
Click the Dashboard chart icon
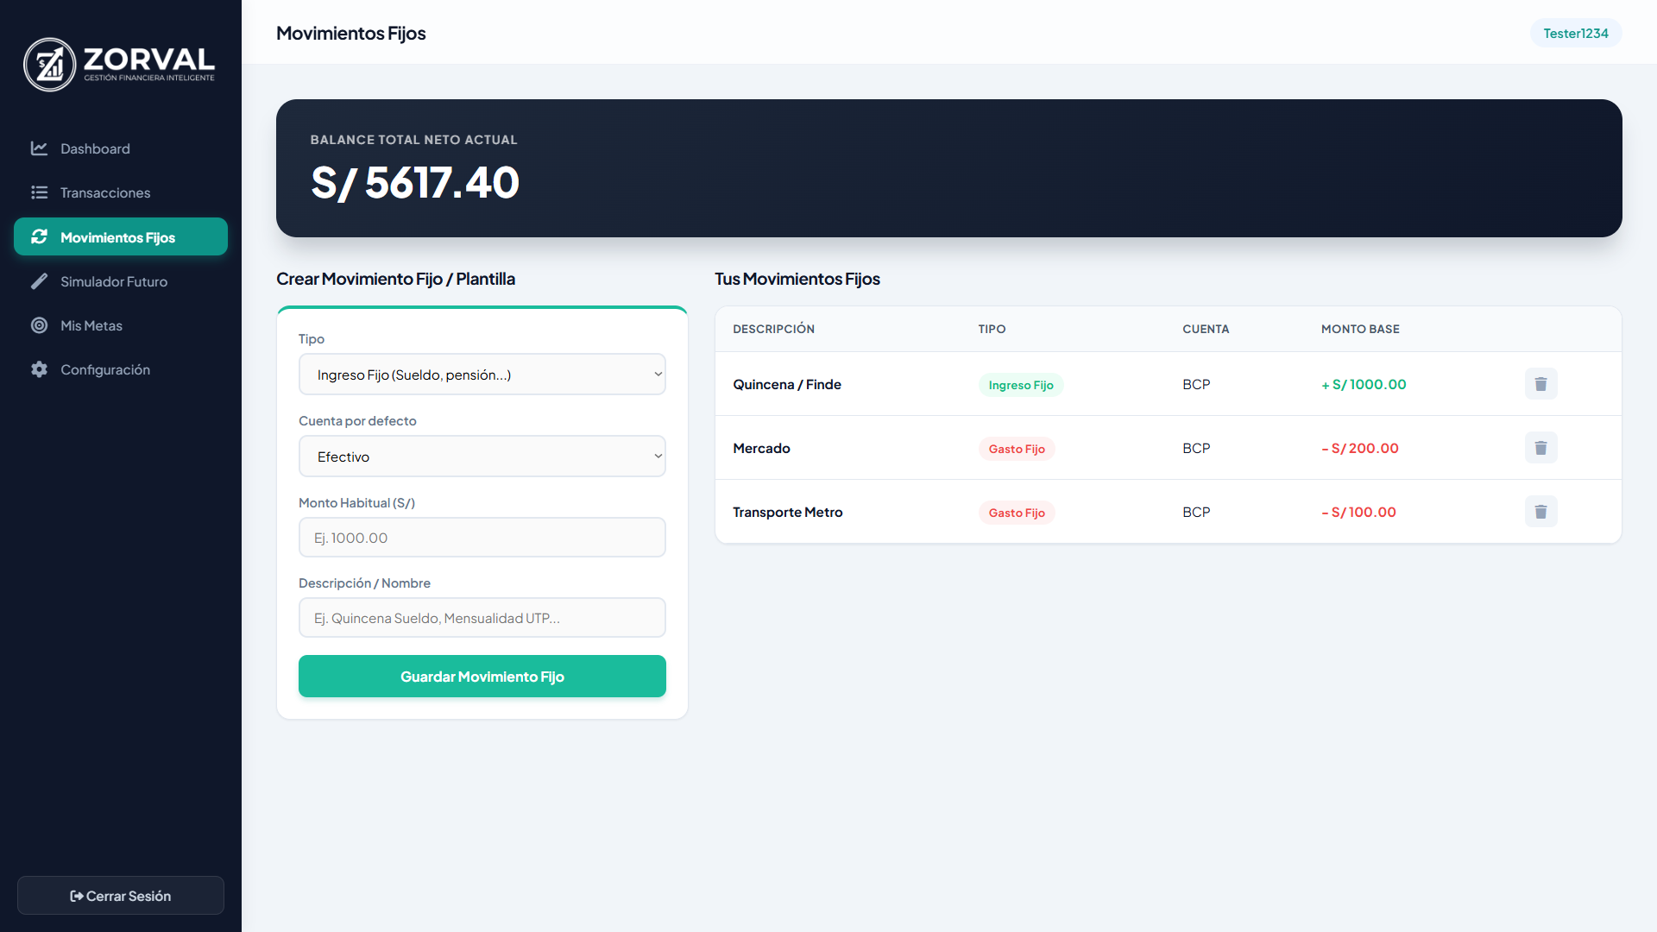coord(39,148)
